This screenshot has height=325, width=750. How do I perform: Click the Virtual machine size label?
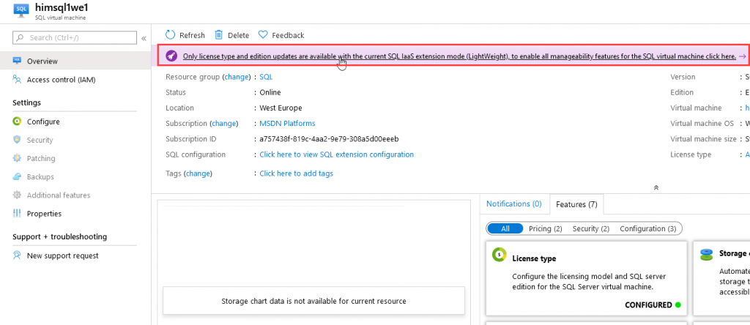(x=703, y=139)
